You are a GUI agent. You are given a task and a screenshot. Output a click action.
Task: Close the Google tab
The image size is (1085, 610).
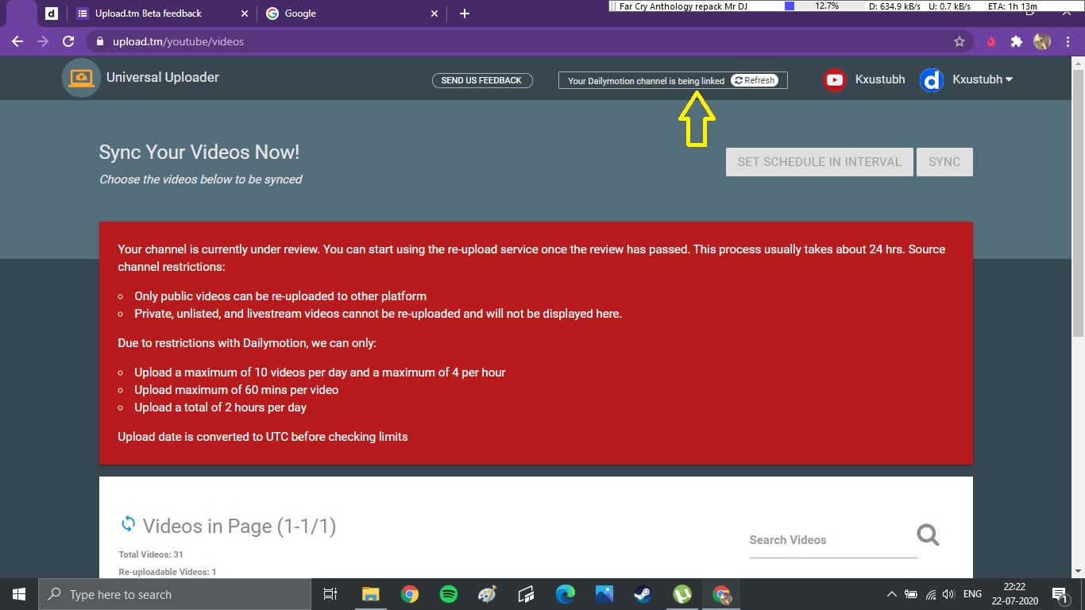pos(434,14)
